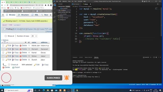Open the Search view in VS Code activity bar
This screenshot has height=92, width=163.
55,9
